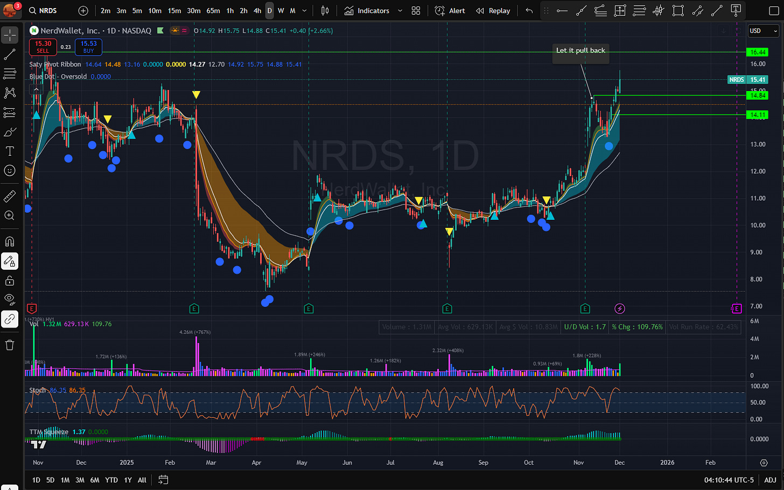
Task: Click the 15.30 SELL button
Action: click(43, 47)
